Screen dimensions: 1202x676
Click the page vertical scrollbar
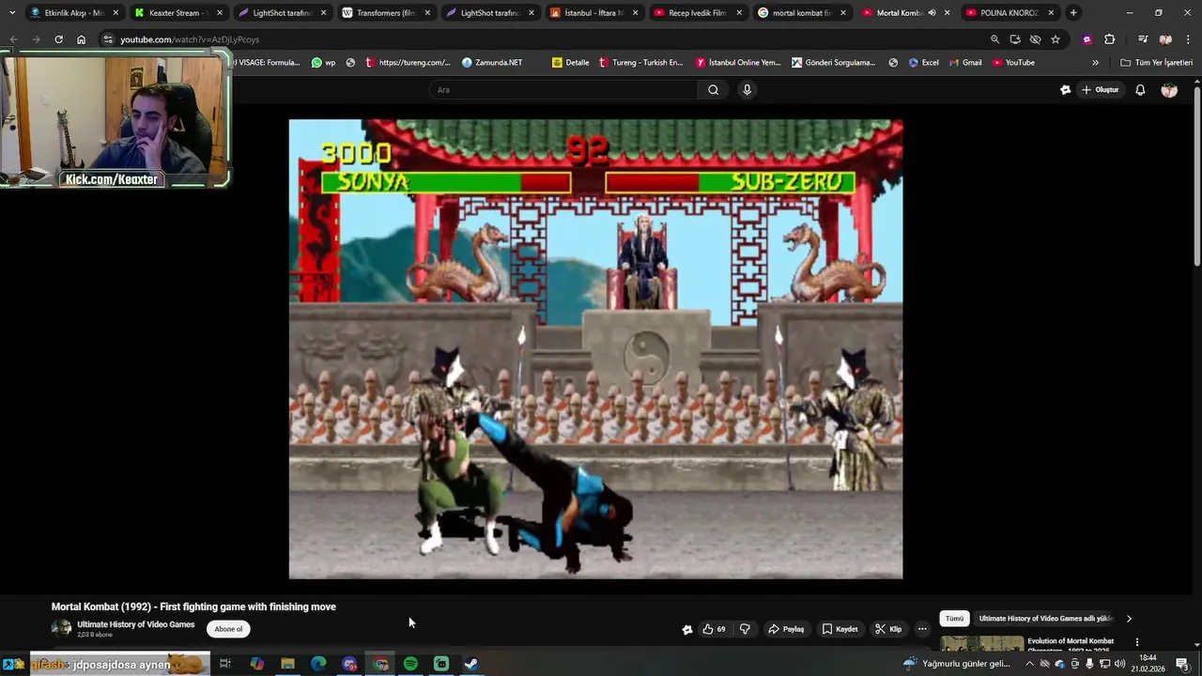[x=1196, y=175]
